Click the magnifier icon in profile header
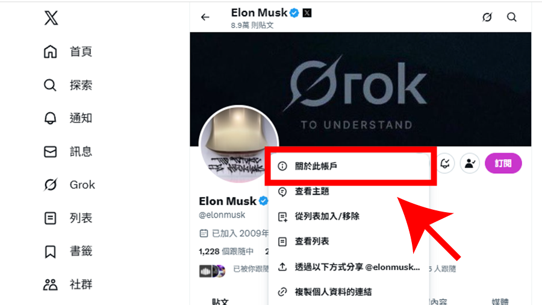 [511, 17]
